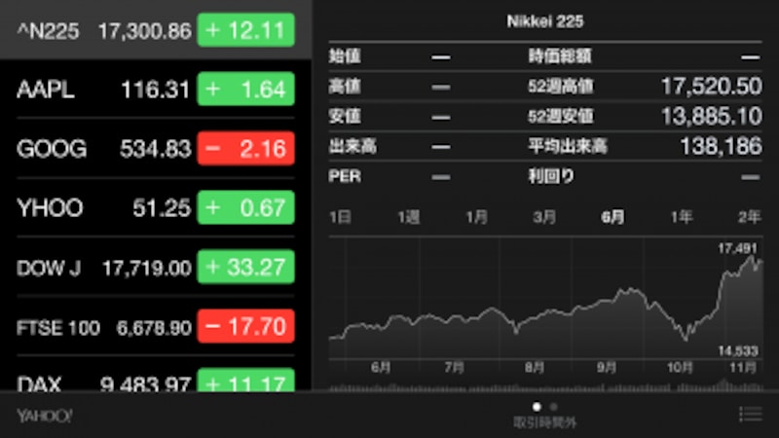Screen dimensions: 779x438
Task: Switch chart range to 1月
Action: click(x=476, y=217)
